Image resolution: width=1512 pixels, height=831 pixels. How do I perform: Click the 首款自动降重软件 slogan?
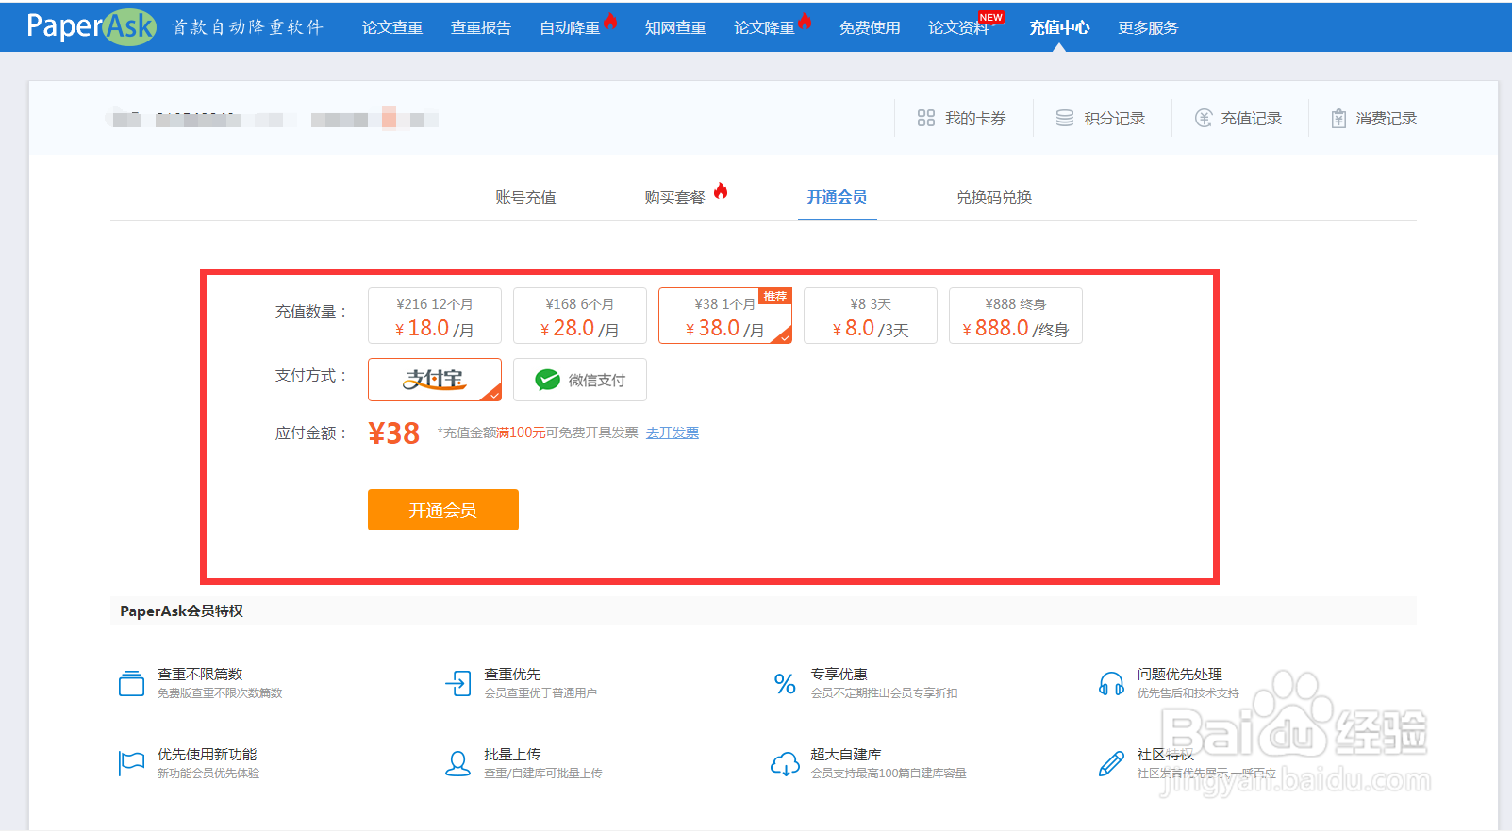[247, 27]
